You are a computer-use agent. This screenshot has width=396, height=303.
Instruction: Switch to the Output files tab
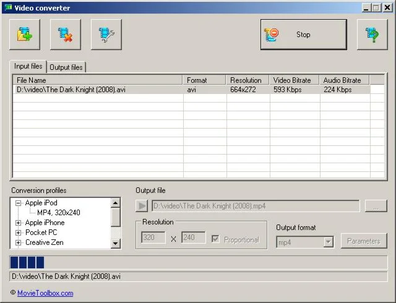pyautogui.click(x=67, y=67)
